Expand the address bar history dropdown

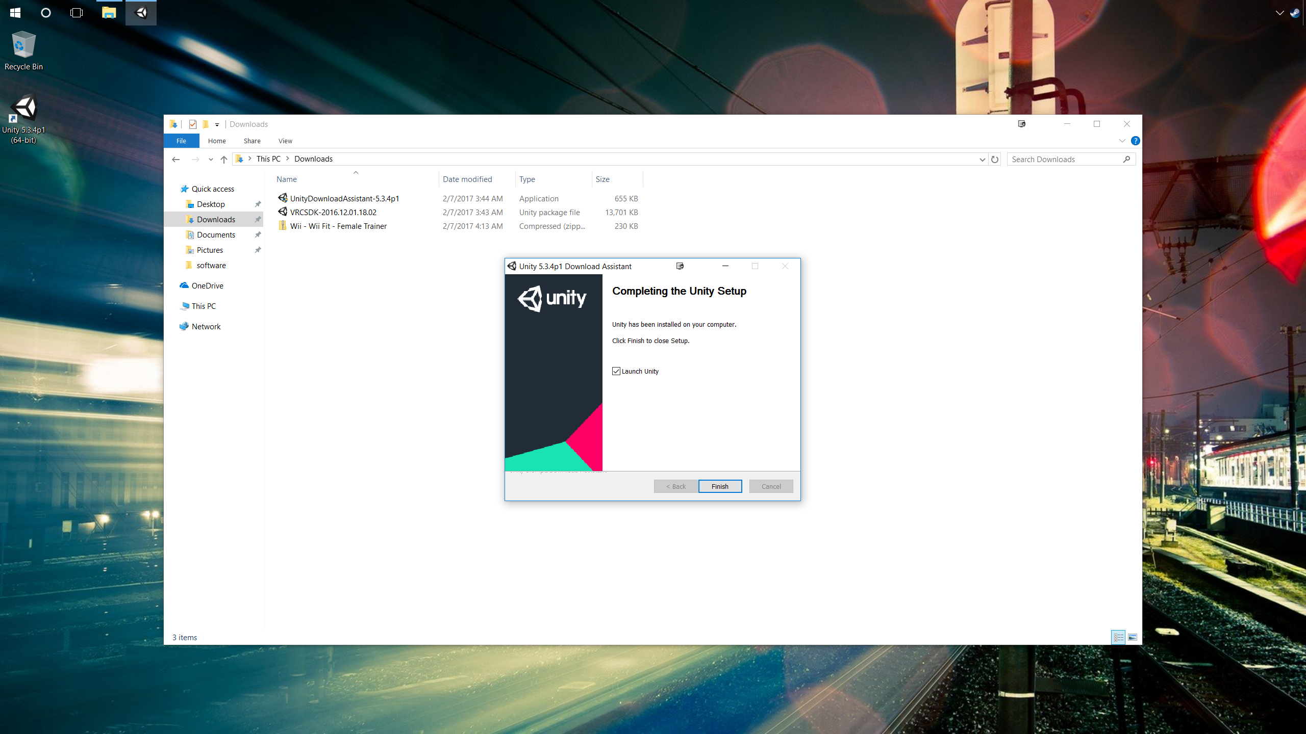pos(982,160)
